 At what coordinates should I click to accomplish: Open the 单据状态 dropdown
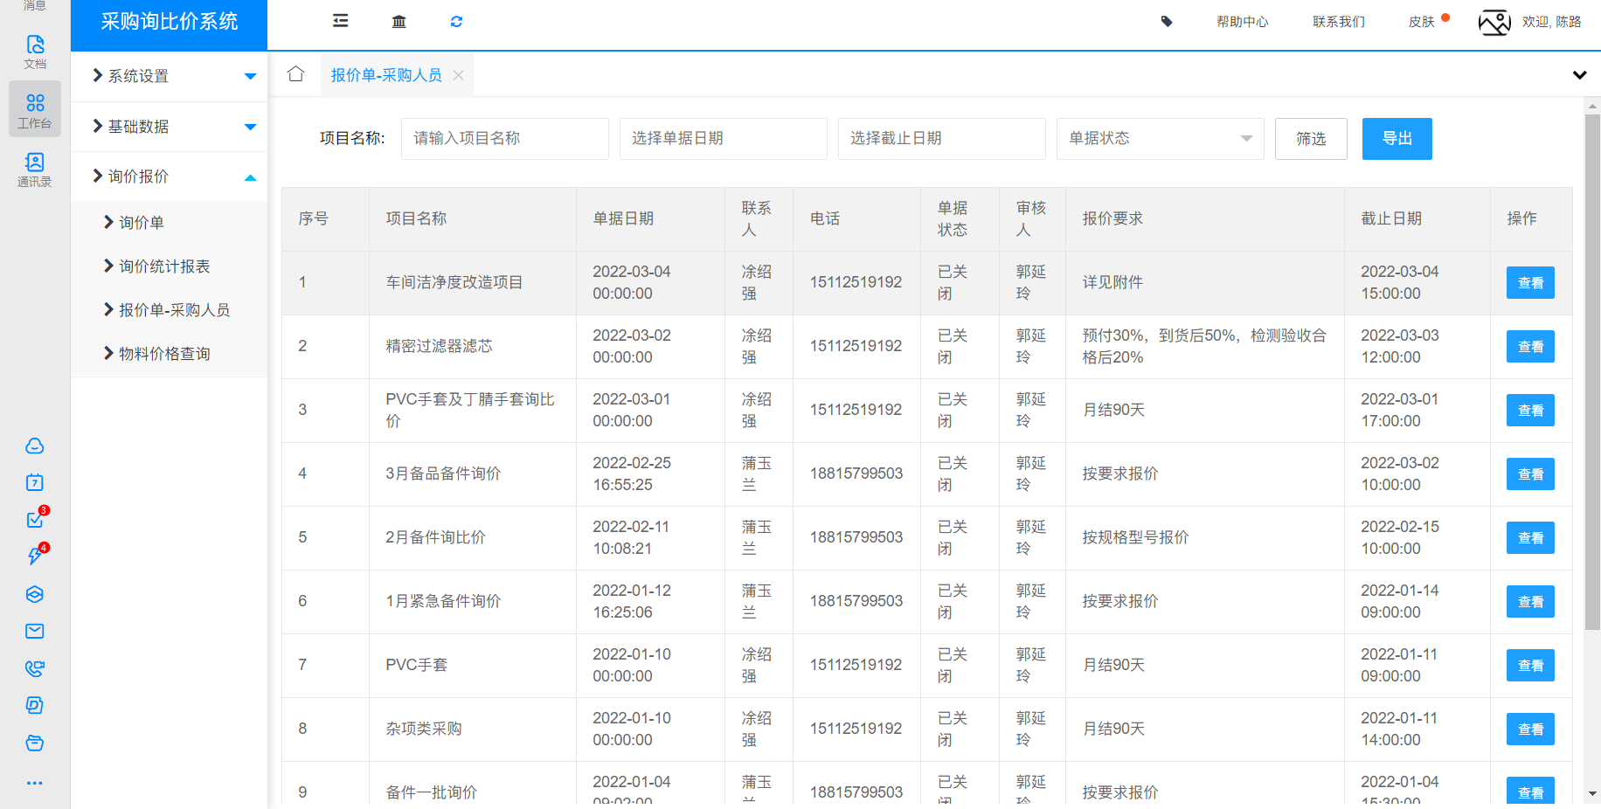click(1160, 138)
